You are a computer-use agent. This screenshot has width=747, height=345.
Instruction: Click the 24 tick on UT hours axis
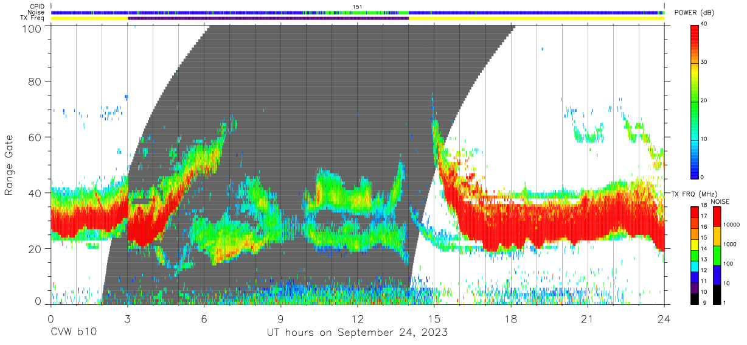664,318
